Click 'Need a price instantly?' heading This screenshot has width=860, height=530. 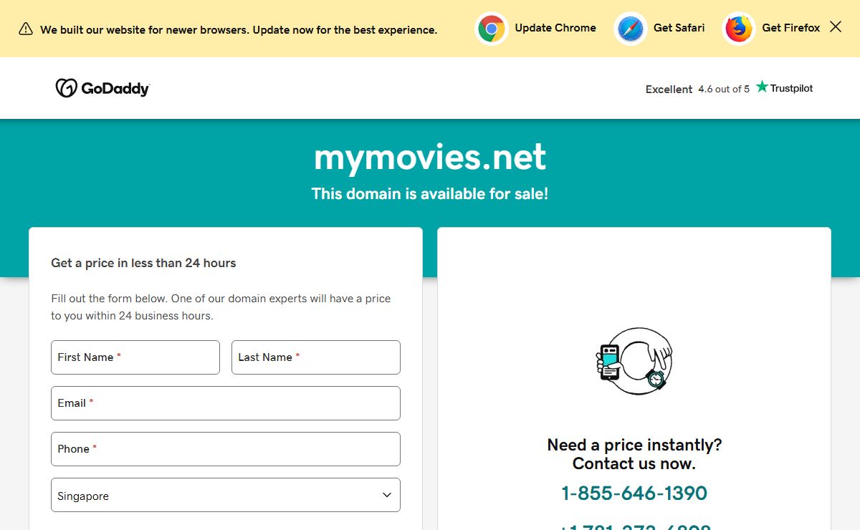click(634, 445)
